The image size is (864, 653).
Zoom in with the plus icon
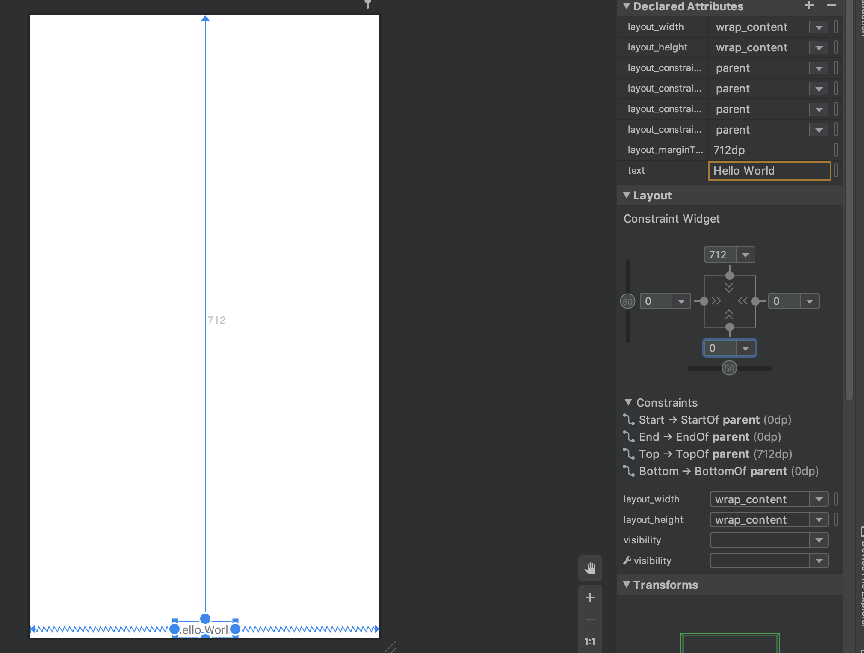coord(590,597)
